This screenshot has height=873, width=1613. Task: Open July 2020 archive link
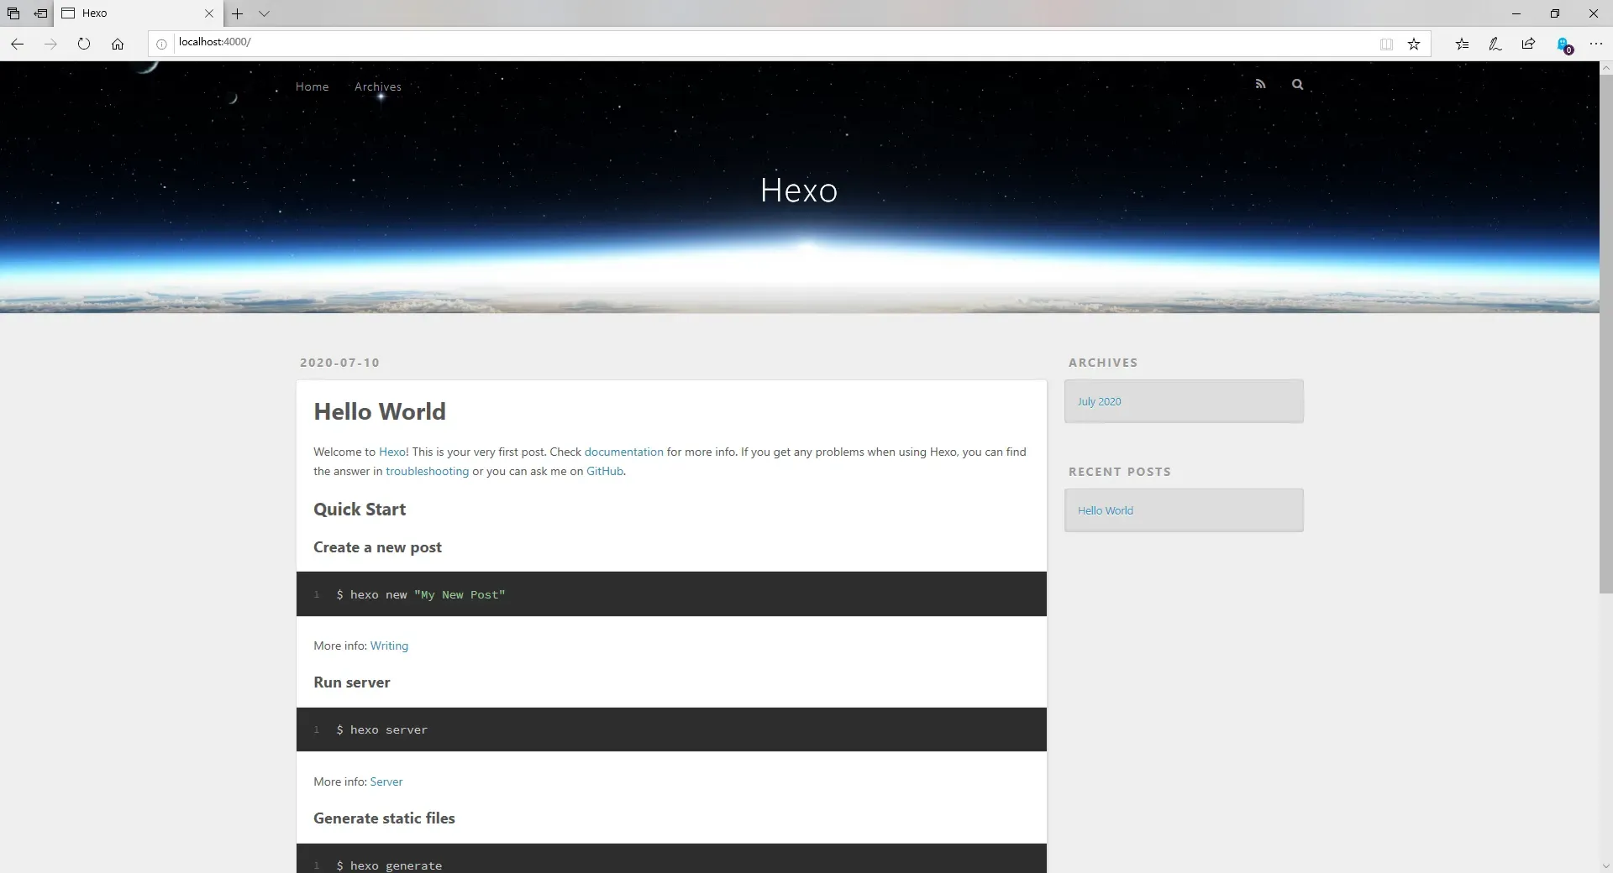(x=1099, y=401)
